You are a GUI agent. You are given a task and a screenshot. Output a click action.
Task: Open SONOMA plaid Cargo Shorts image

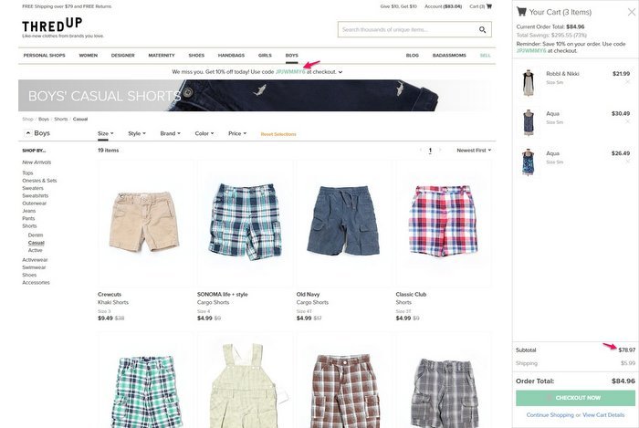[x=245, y=224]
